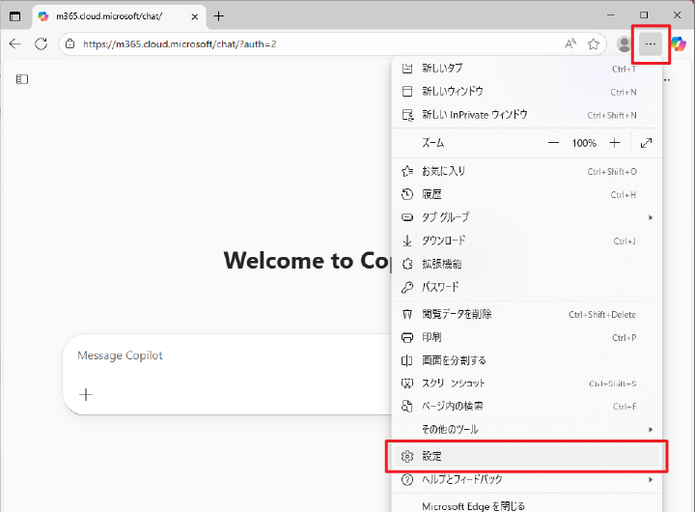The height and width of the screenshot is (512, 695).
Task: Click the Message Copilot input field
Action: (227, 356)
